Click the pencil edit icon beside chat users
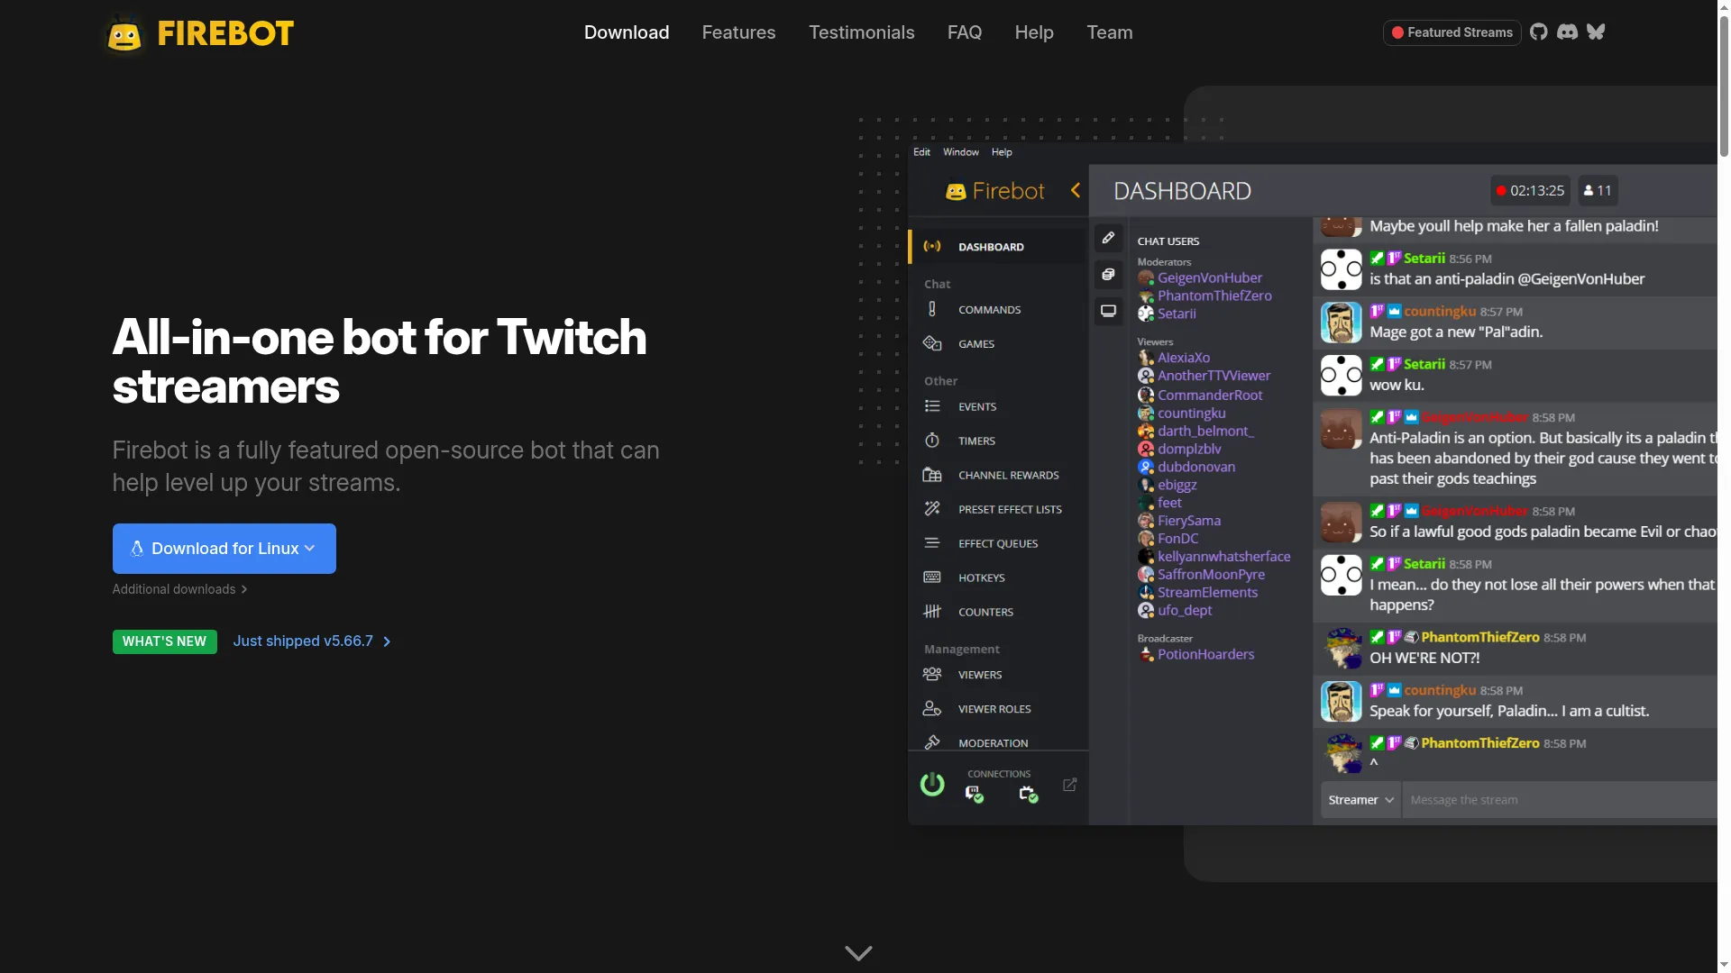The width and height of the screenshot is (1731, 973). (1109, 238)
